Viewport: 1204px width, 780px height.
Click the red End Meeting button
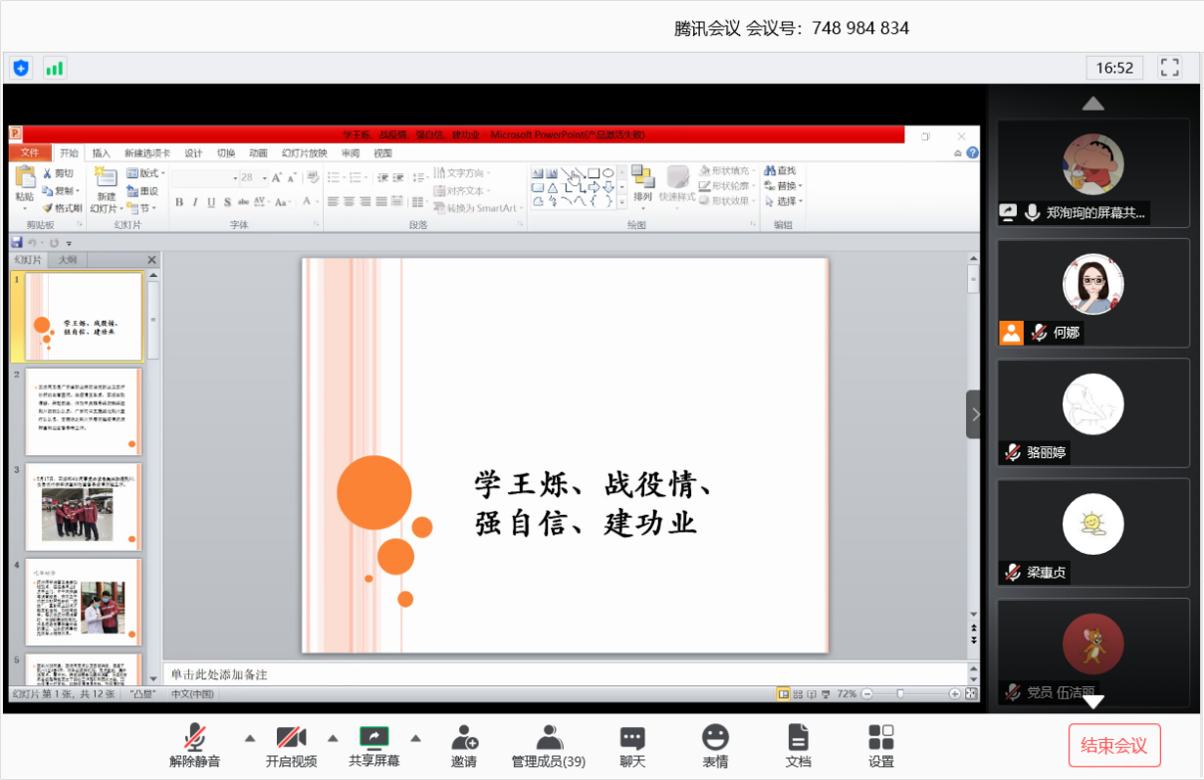pyautogui.click(x=1114, y=745)
